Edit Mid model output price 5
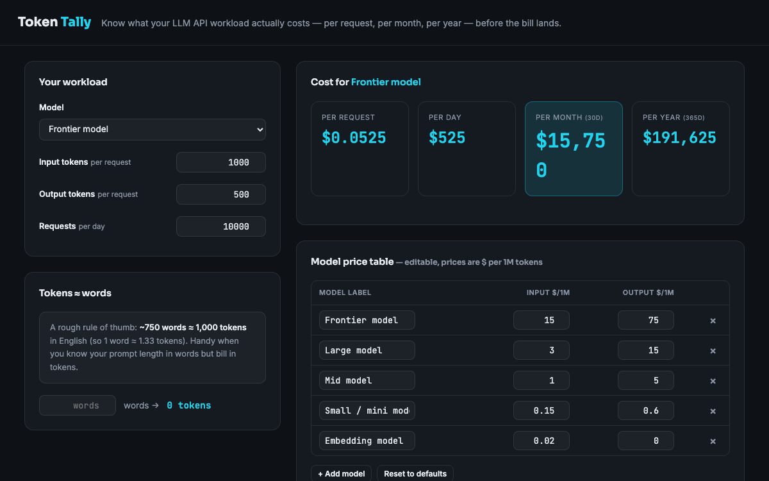 646,380
